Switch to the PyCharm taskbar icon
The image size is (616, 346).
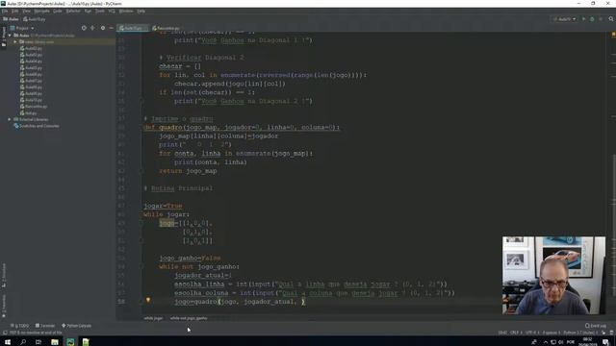click(70, 342)
